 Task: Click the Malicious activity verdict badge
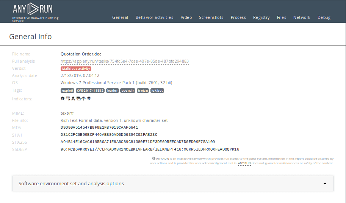coord(76,69)
